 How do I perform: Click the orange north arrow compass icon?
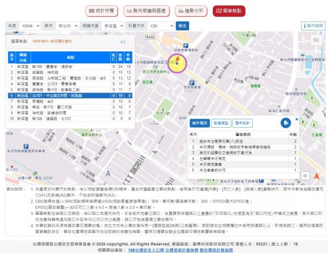click(317, 176)
